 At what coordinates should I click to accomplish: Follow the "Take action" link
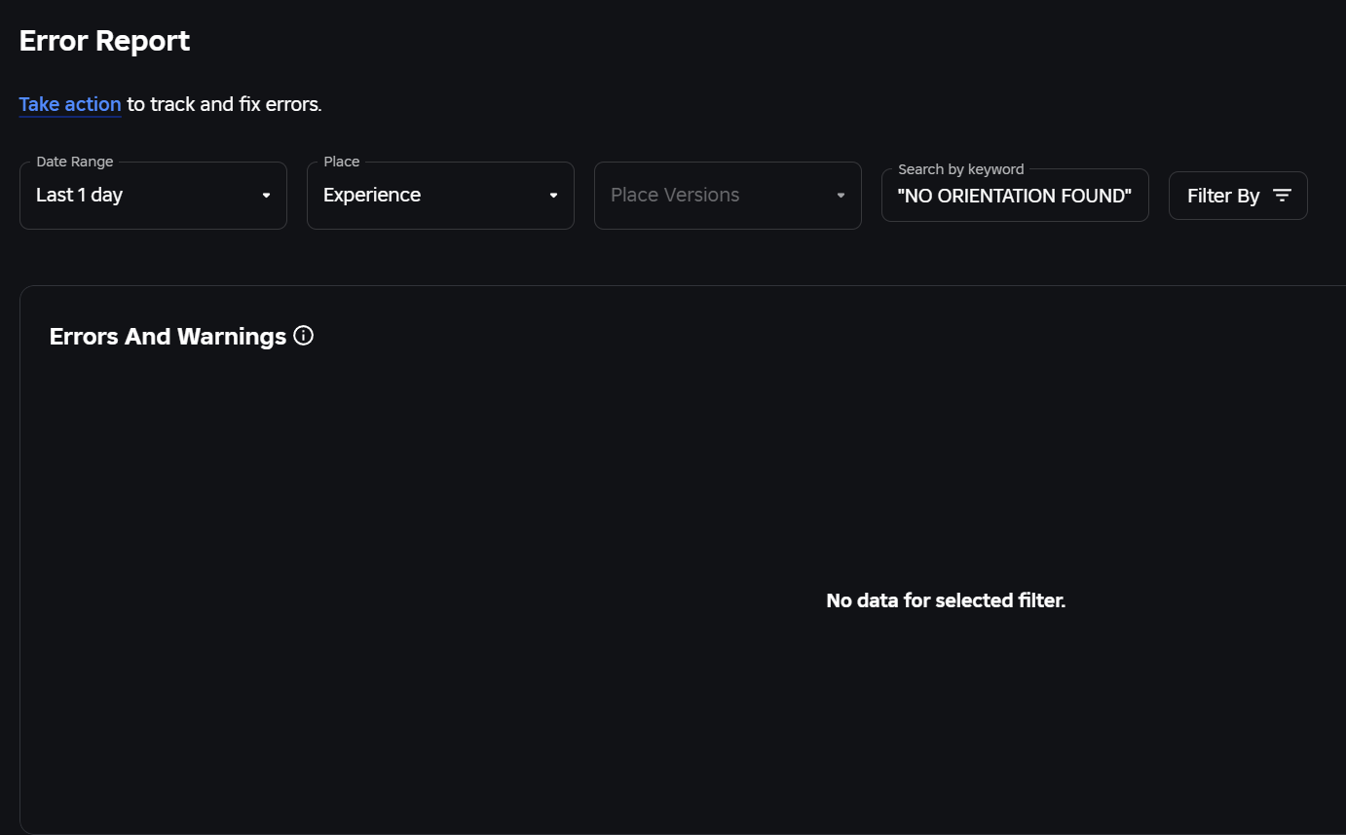tap(70, 104)
